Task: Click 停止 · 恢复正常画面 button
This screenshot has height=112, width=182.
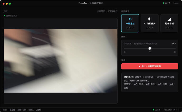Action: point(150,66)
